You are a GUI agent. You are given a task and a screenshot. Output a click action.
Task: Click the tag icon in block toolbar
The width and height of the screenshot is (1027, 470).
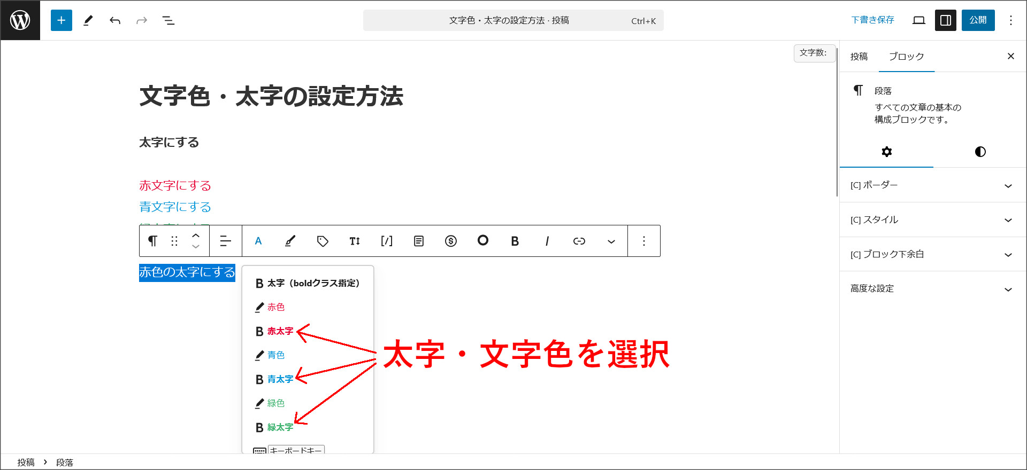click(x=323, y=241)
